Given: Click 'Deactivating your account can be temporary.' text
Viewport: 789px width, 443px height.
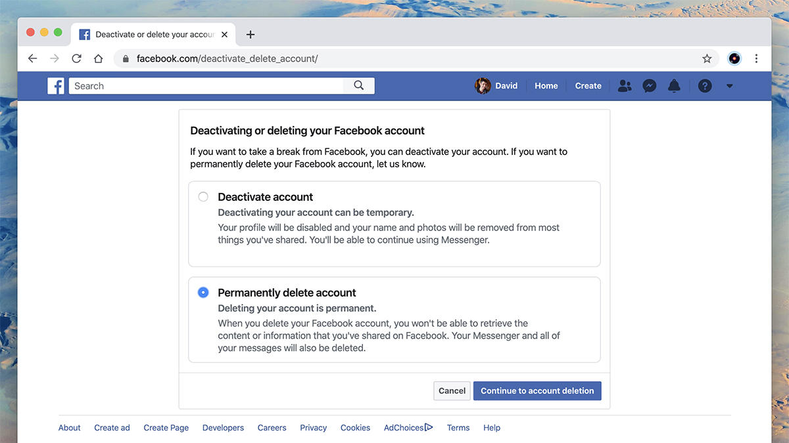Looking at the screenshot, I should pyautogui.click(x=316, y=213).
